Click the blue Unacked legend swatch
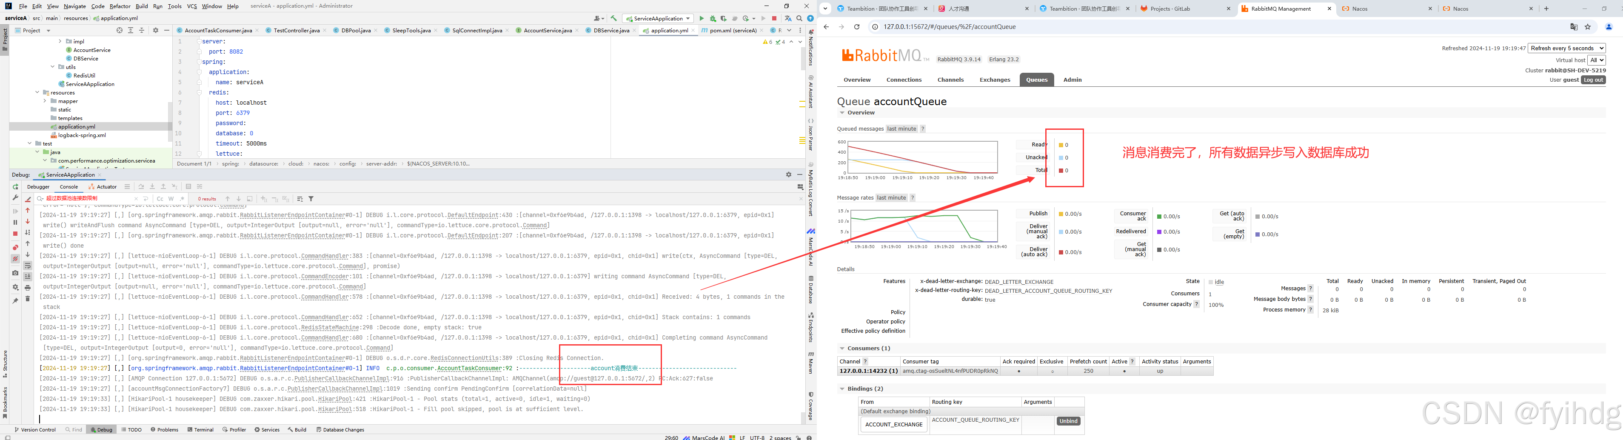 [1061, 157]
